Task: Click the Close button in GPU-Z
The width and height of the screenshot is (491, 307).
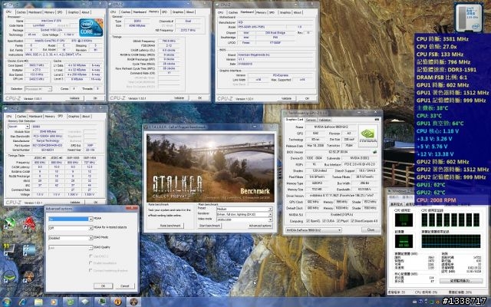Action: coord(371,230)
